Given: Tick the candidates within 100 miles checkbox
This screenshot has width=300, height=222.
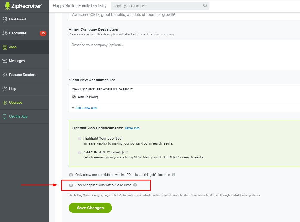Looking at the screenshot, I should pos(71,175).
